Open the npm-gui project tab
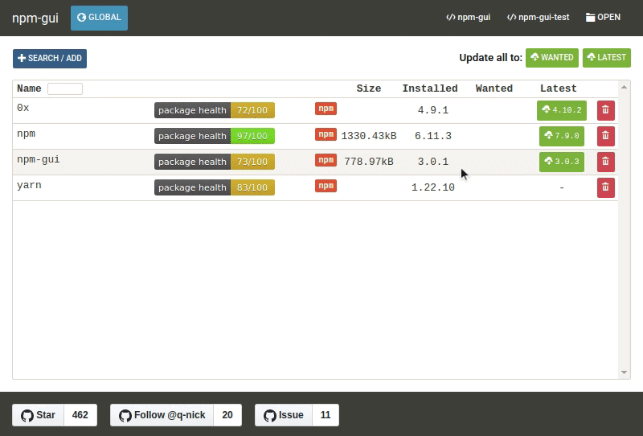643x436 pixels. pos(469,17)
